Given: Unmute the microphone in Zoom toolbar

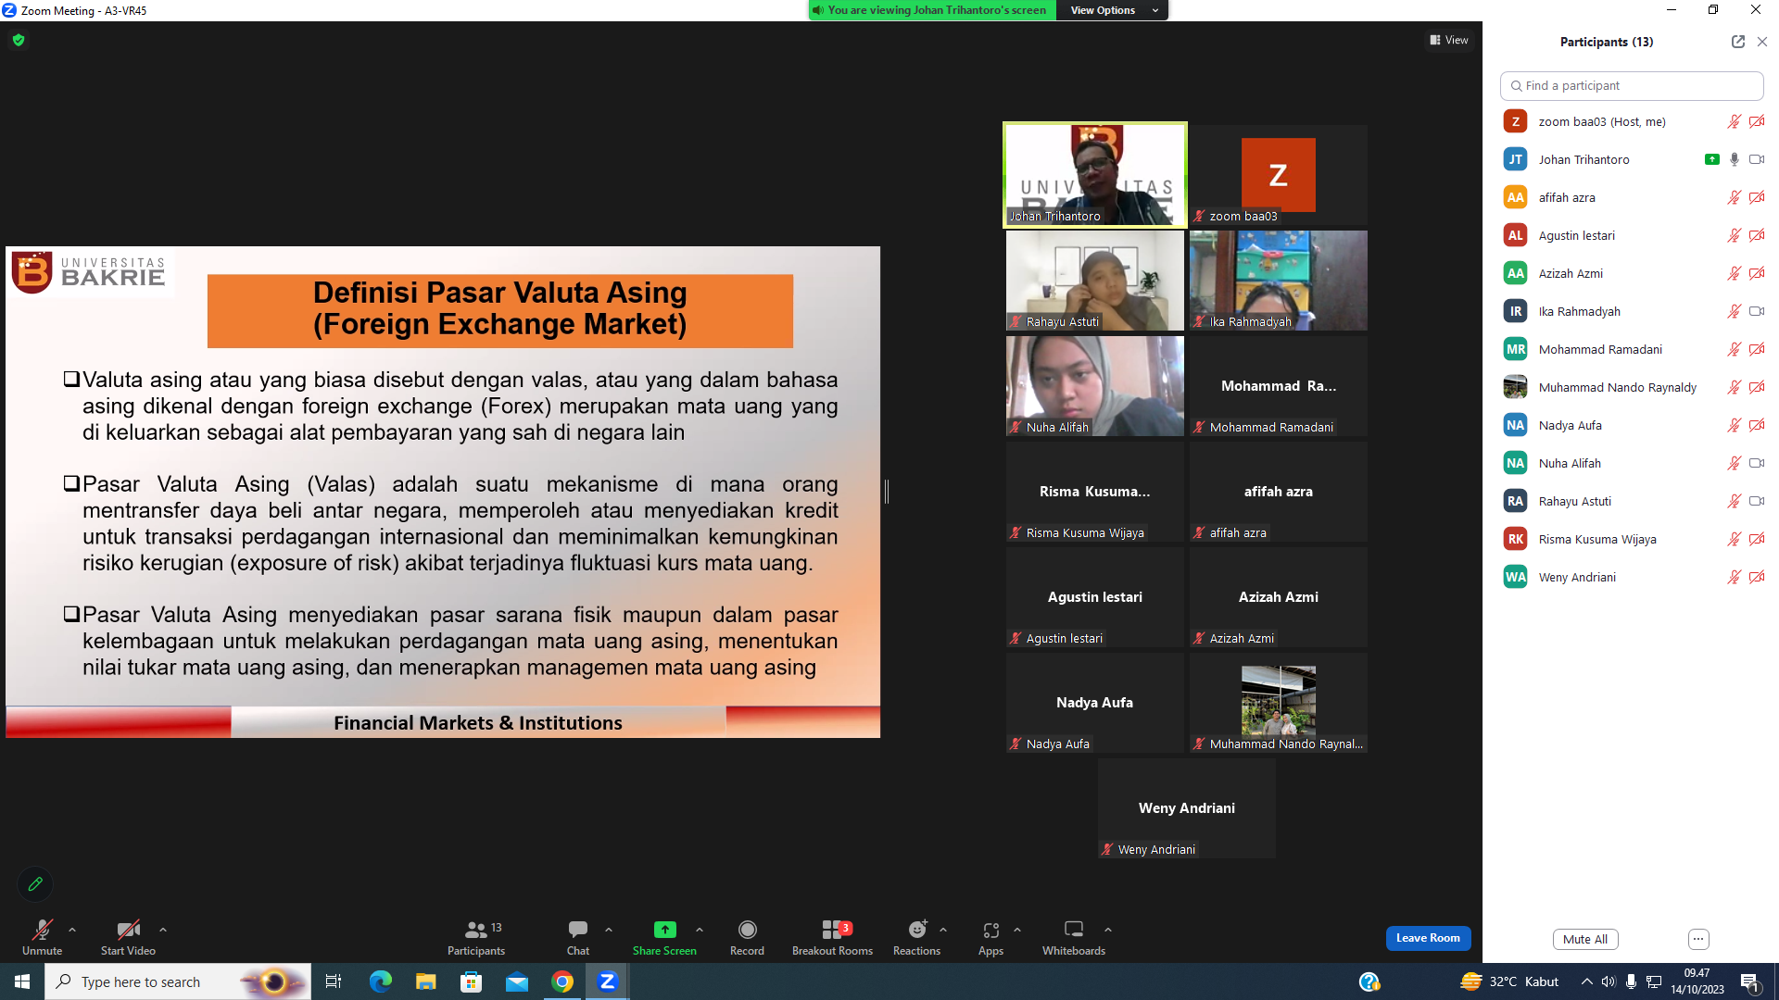Looking at the screenshot, I should tap(42, 937).
